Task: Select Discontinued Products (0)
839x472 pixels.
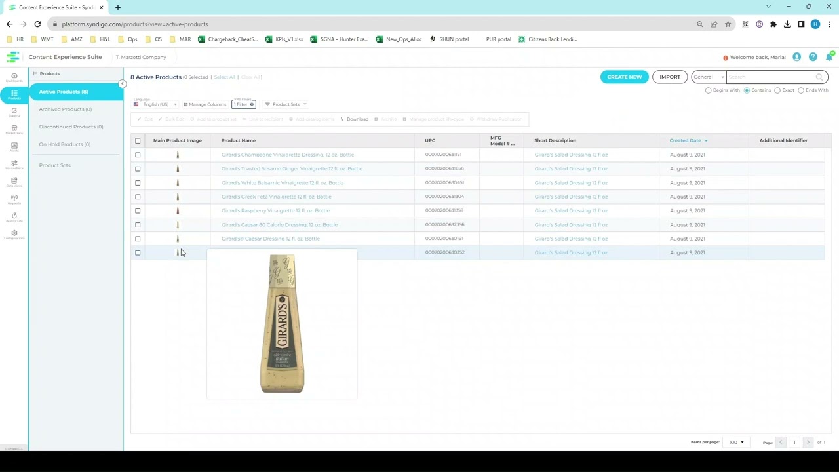Action: 71,127
